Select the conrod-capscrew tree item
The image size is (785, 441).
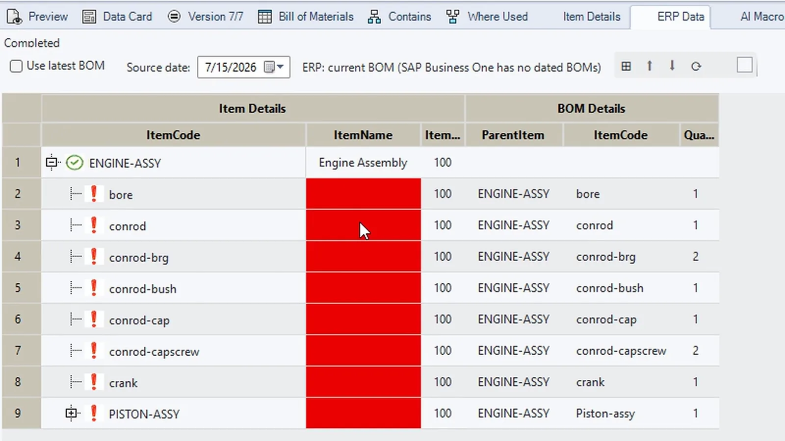[154, 351]
